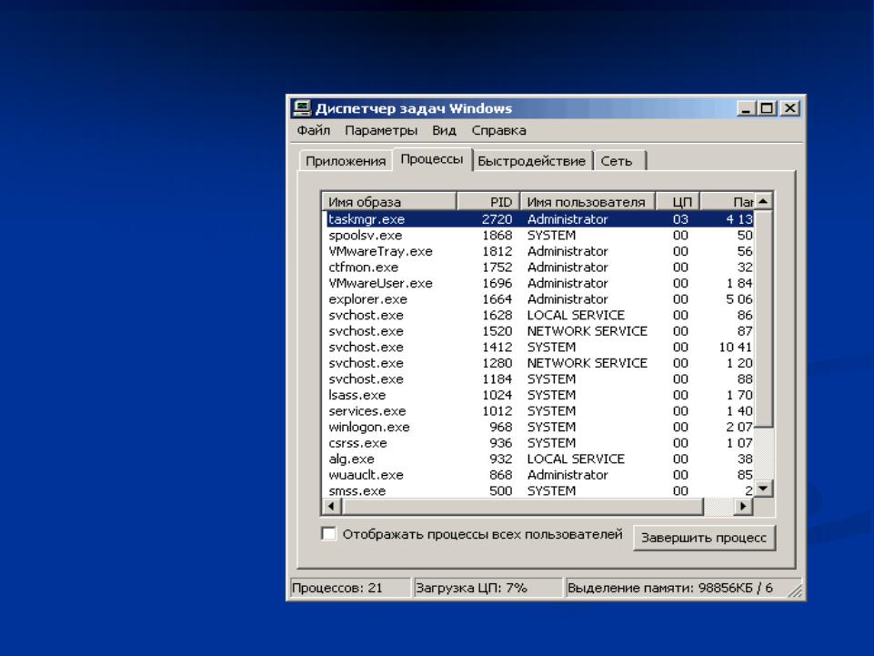Click the horizontal scrollbar right arrow
Screen dimensions: 874x656
[x=742, y=507]
